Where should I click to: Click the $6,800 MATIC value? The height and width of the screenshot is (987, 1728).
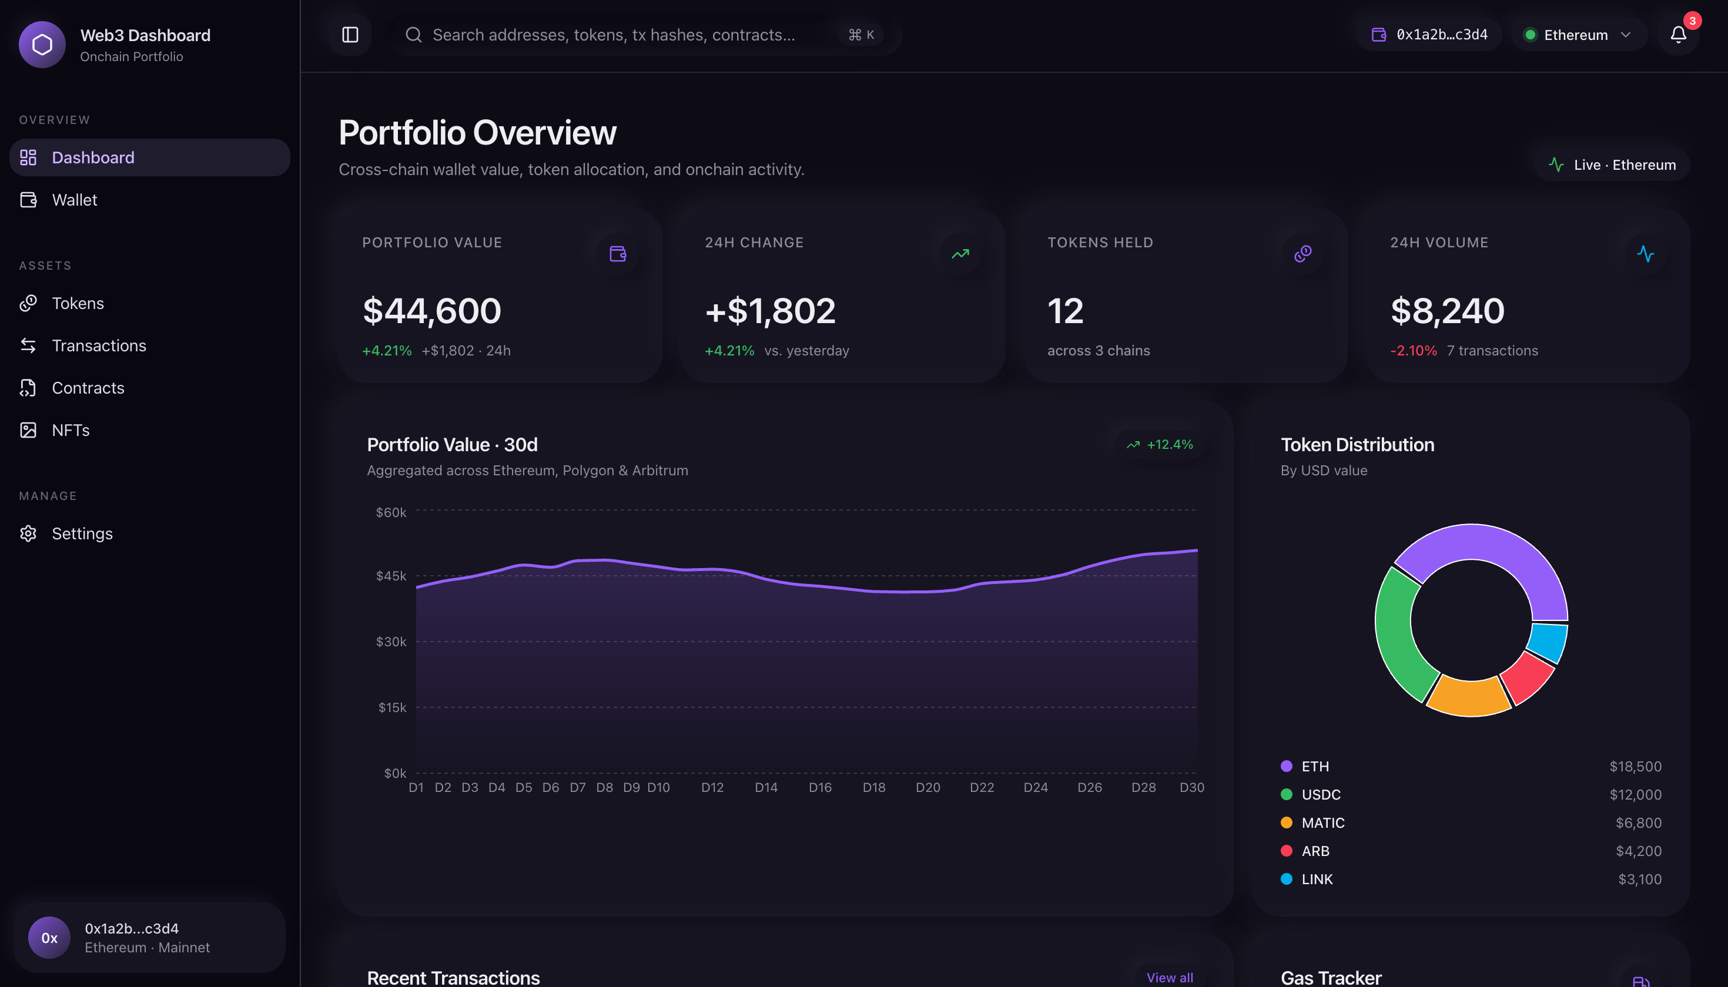pyautogui.click(x=1639, y=822)
